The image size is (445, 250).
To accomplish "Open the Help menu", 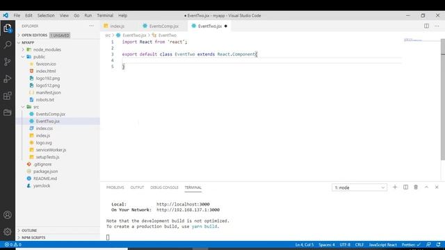I will 122,15.
